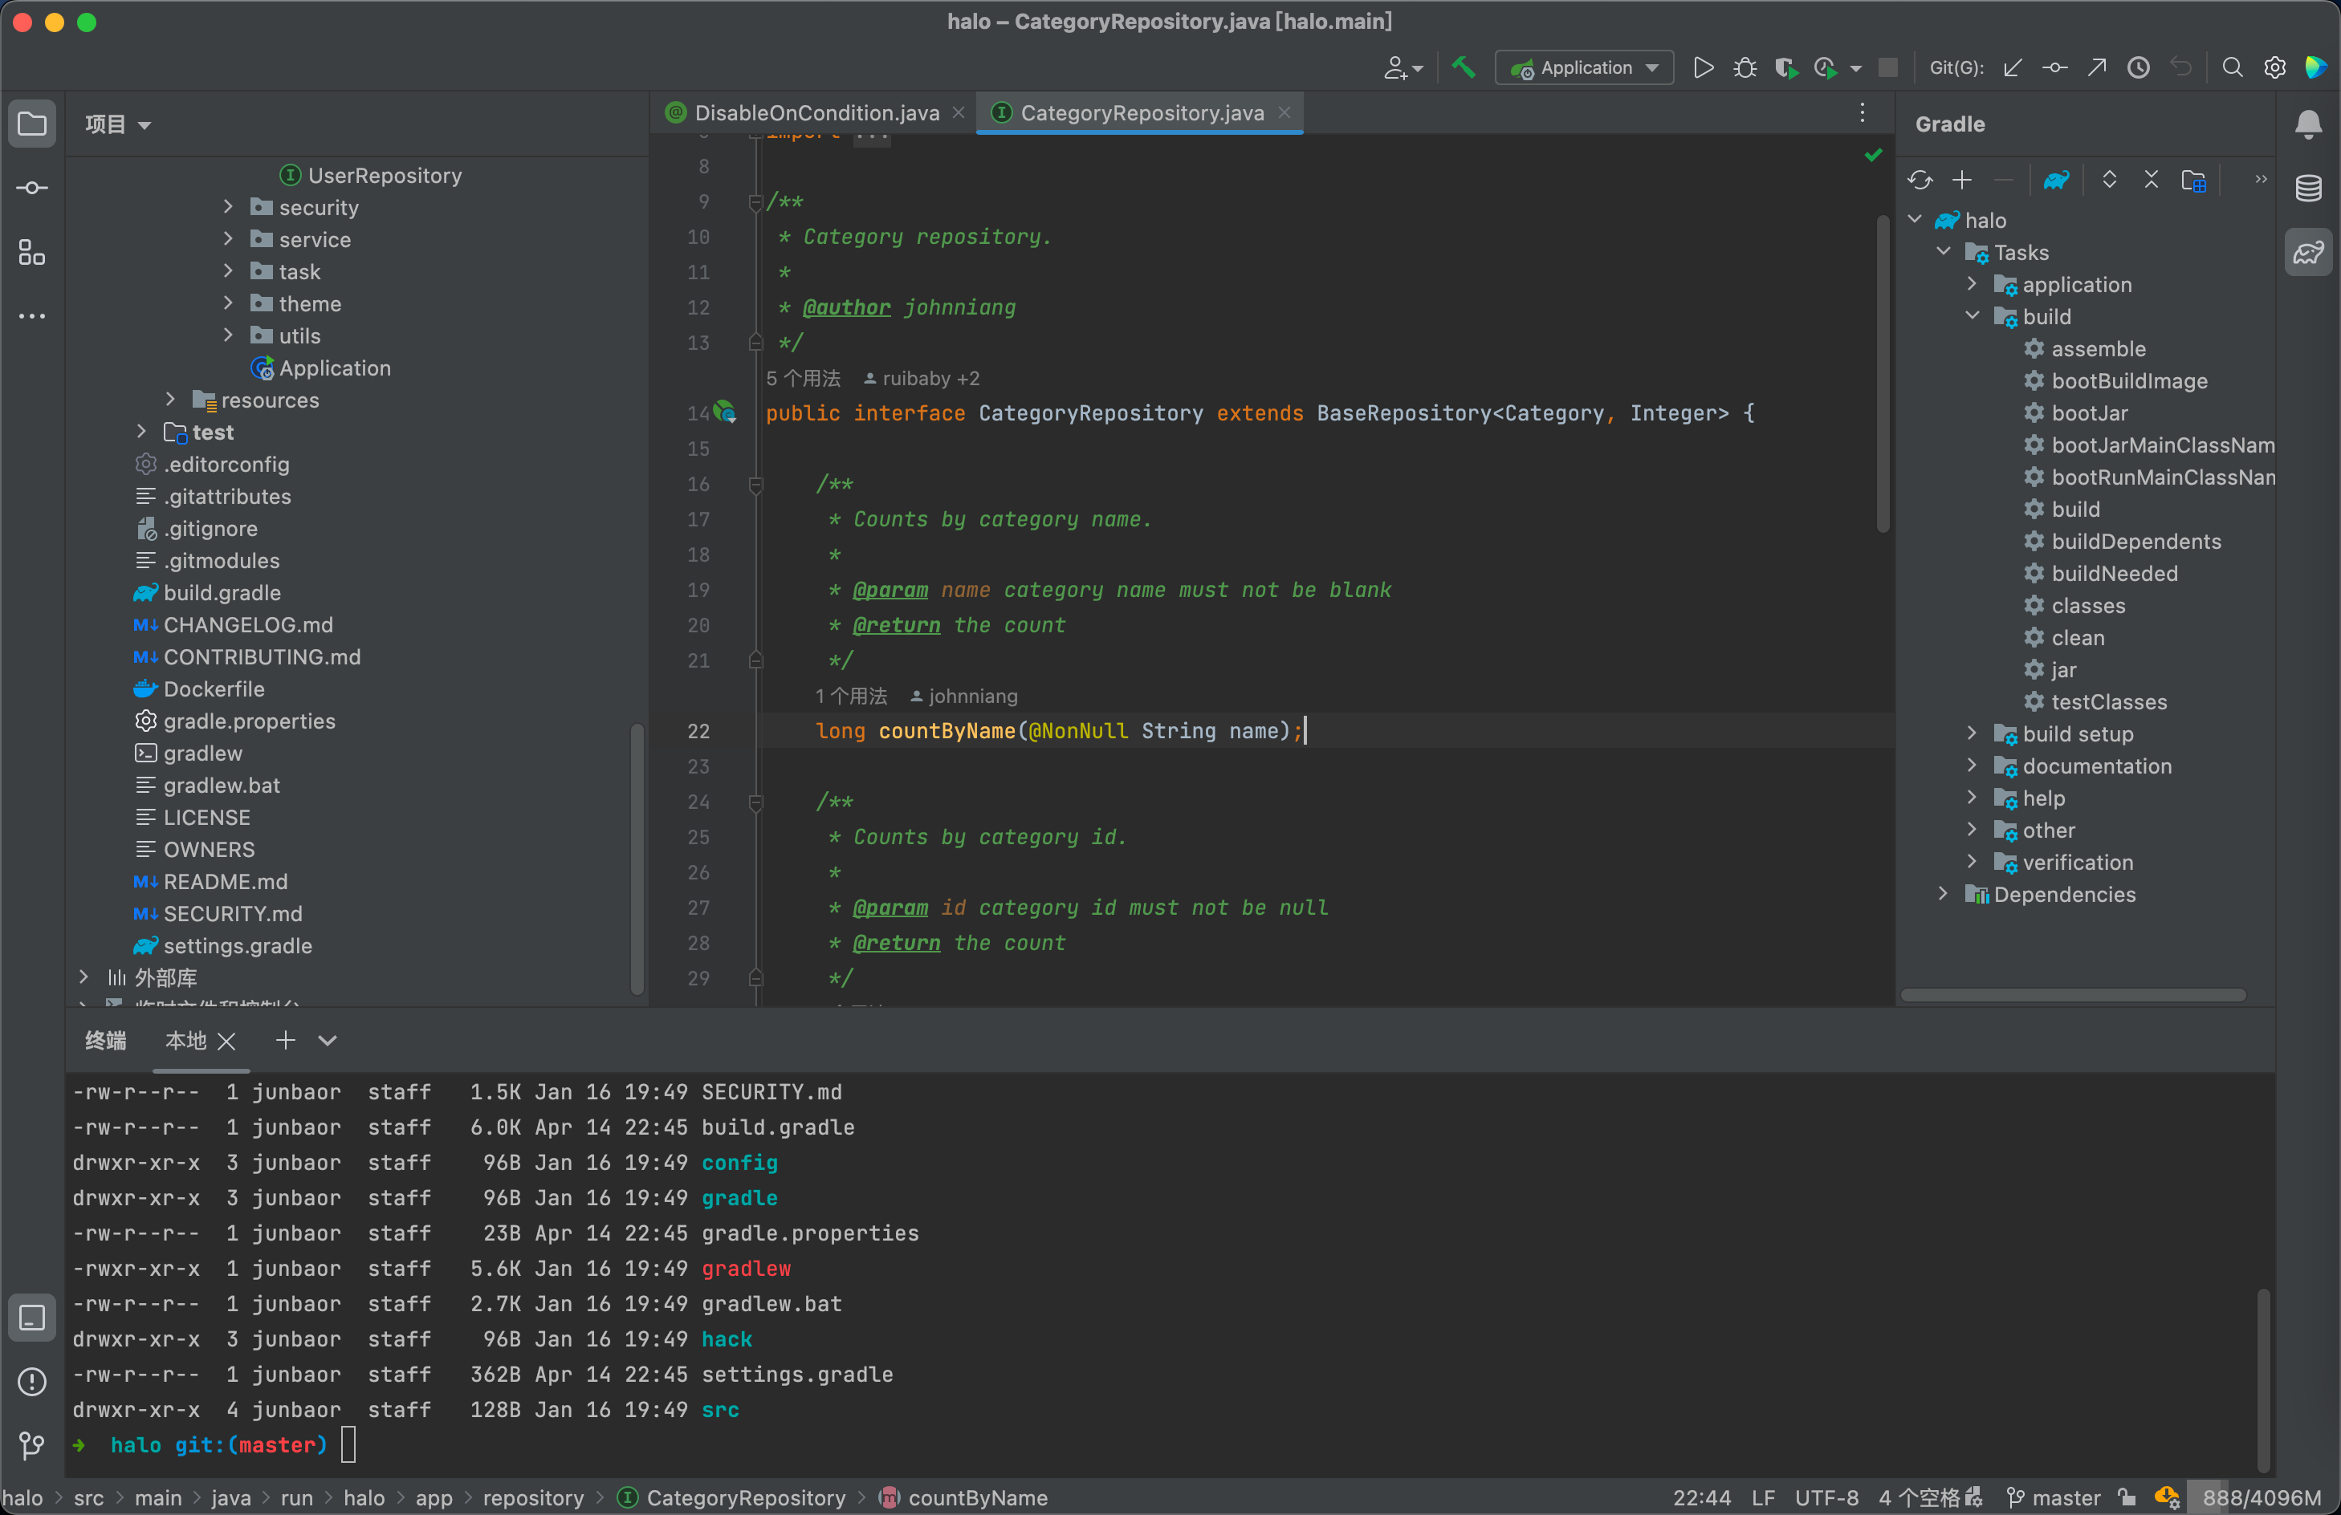2341x1515 pixels.
Task: Open the Application run configuration dropdown
Action: point(1584,68)
